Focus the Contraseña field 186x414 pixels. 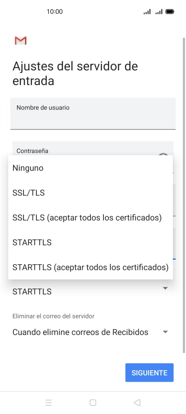(x=93, y=148)
